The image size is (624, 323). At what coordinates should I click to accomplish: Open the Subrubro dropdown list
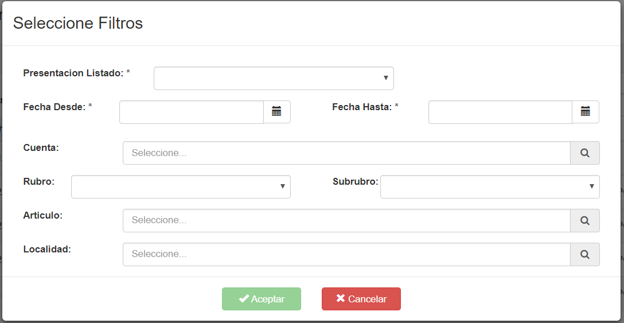(x=490, y=187)
